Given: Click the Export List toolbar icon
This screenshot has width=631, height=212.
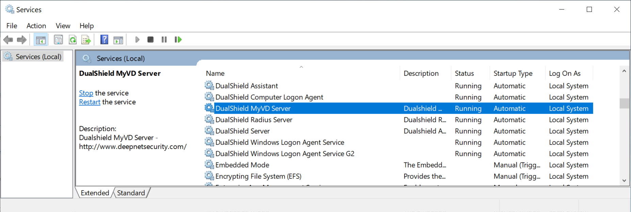Looking at the screenshot, I should pos(86,40).
